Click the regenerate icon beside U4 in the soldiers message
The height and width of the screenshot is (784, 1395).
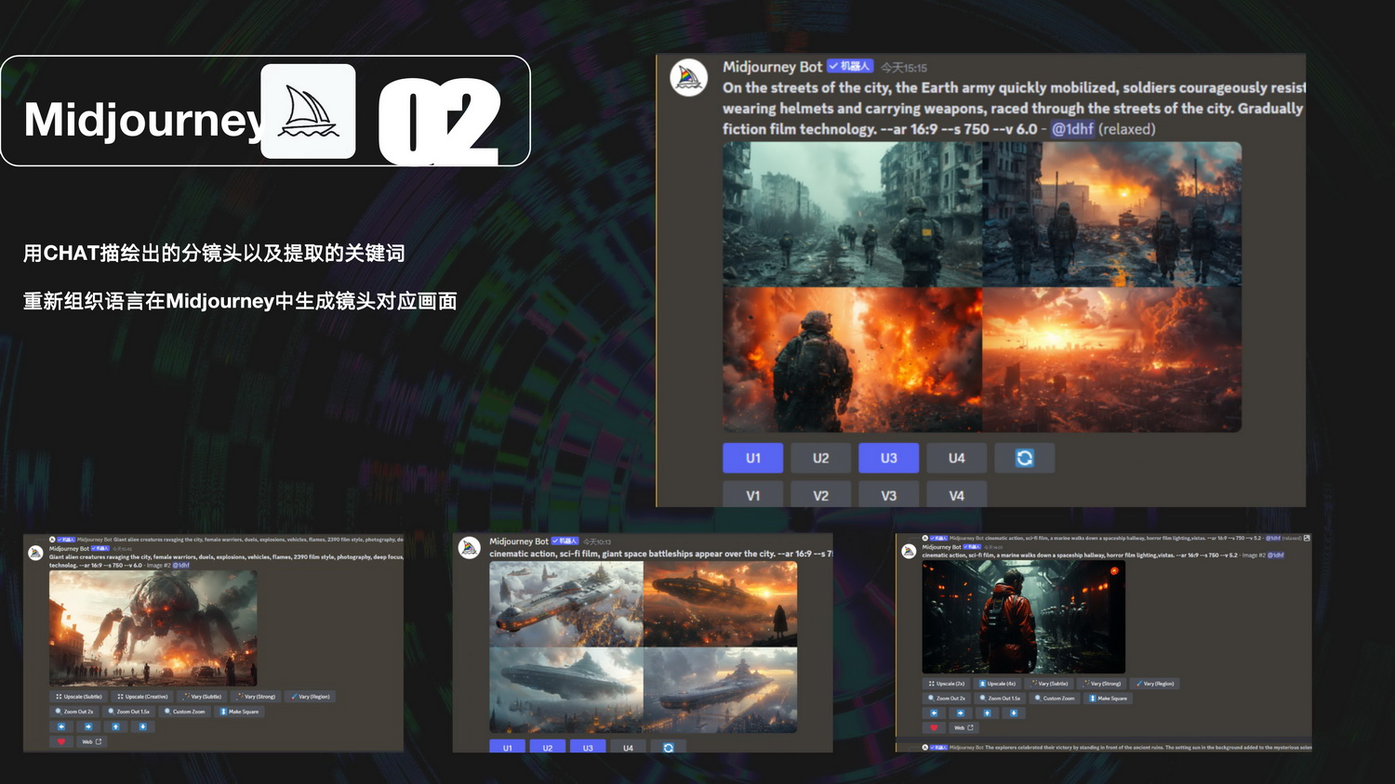pyautogui.click(x=1024, y=458)
